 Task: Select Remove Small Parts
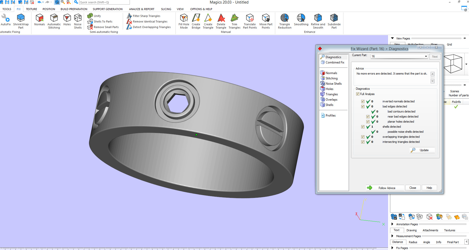(x=103, y=27)
